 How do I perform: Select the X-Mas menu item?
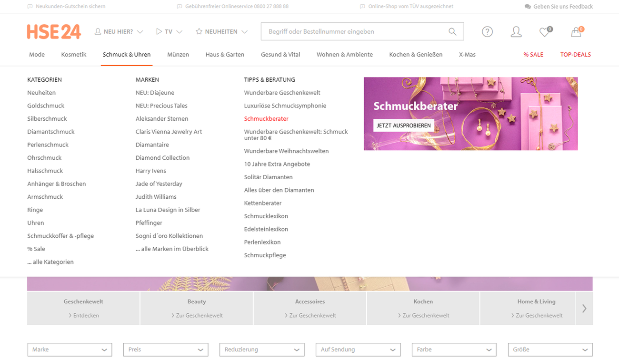[467, 55]
